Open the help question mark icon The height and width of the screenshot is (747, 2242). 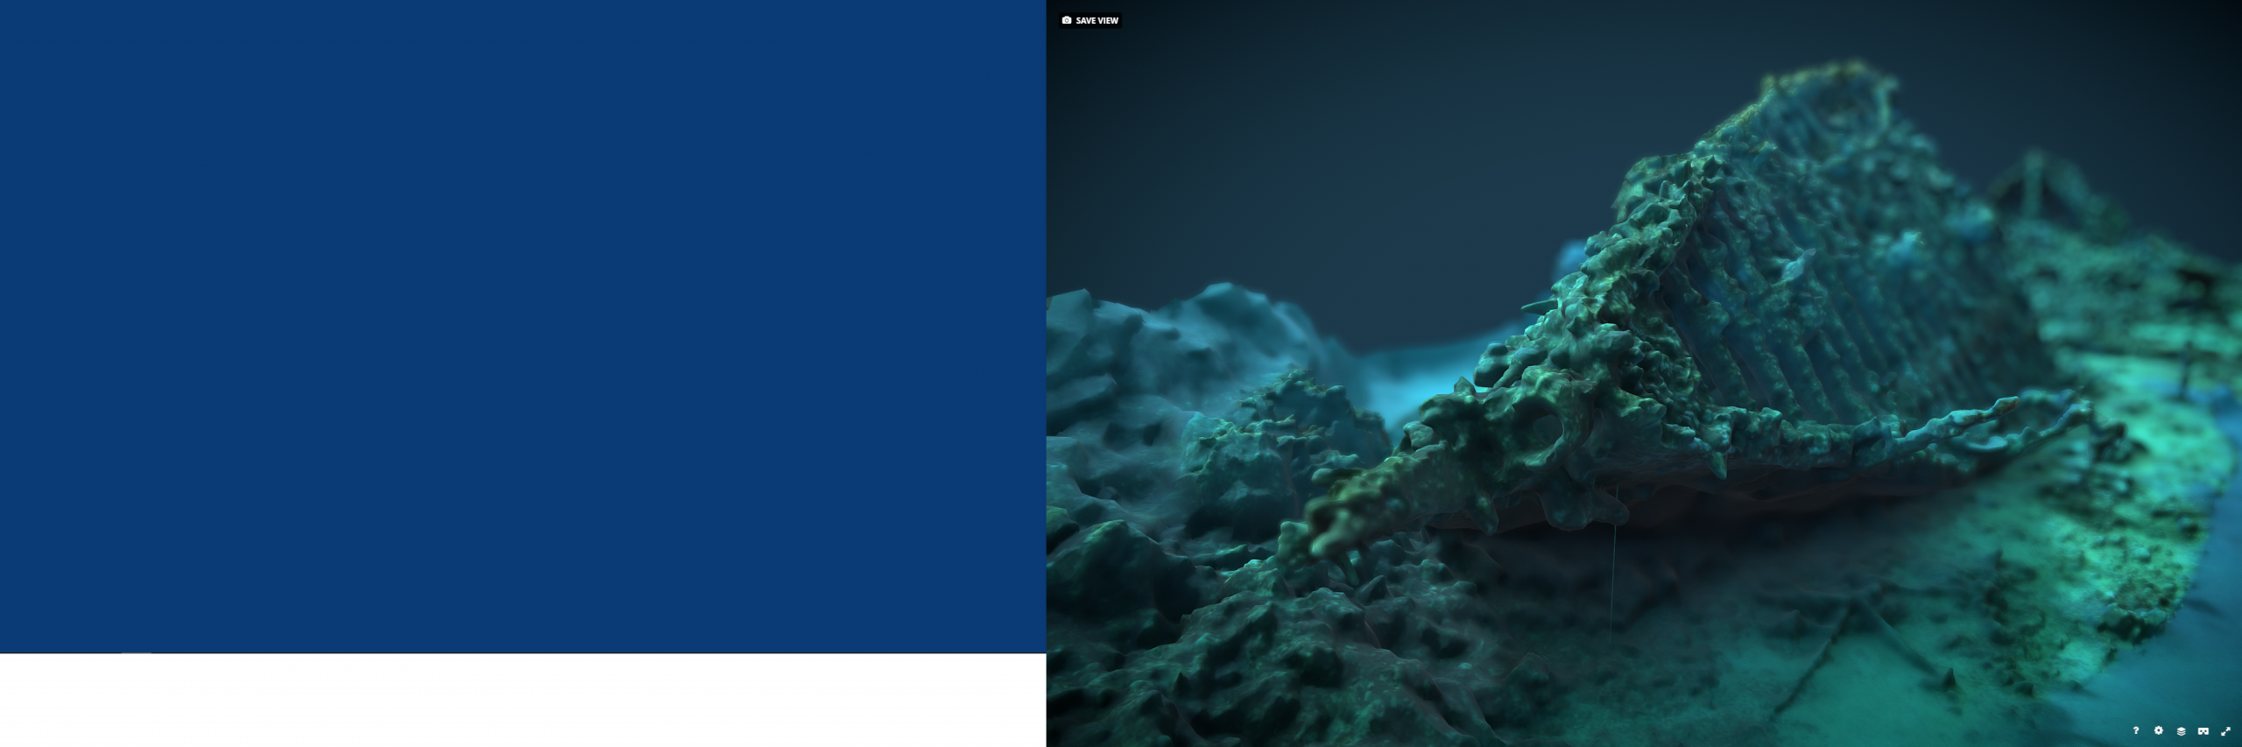coord(2135,730)
